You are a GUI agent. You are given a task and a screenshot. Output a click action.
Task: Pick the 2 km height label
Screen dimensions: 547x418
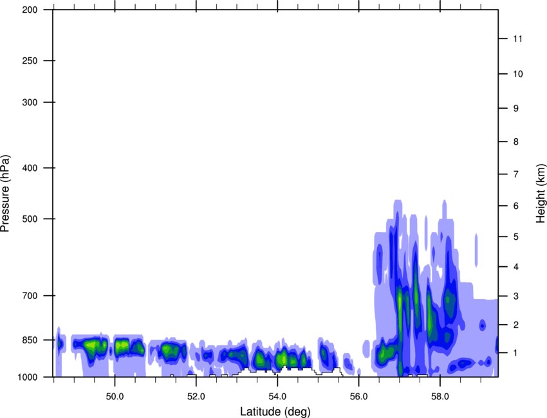[515, 325]
